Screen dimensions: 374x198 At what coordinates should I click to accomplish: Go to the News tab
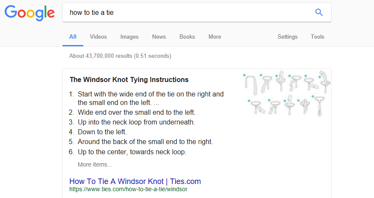click(159, 37)
